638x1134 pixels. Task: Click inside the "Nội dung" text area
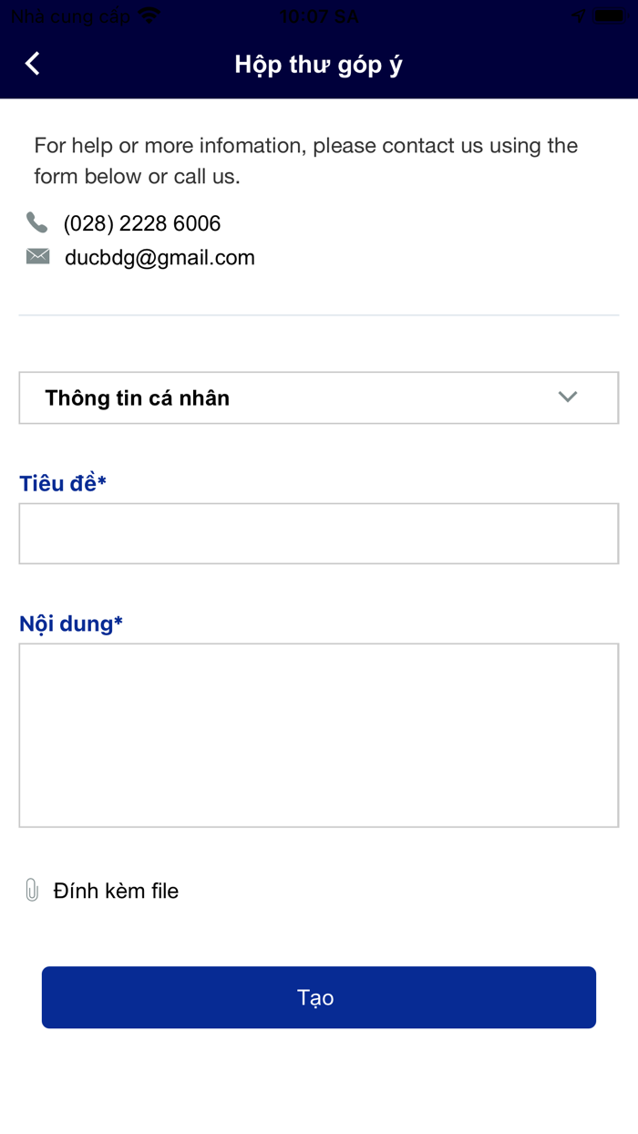click(319, 735)
